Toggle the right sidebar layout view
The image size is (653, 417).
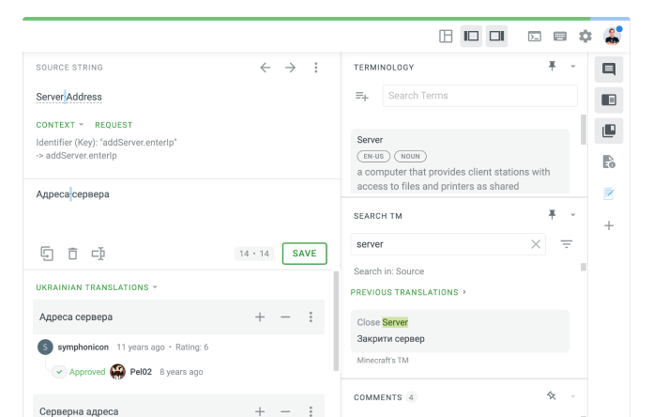[496, 37]
